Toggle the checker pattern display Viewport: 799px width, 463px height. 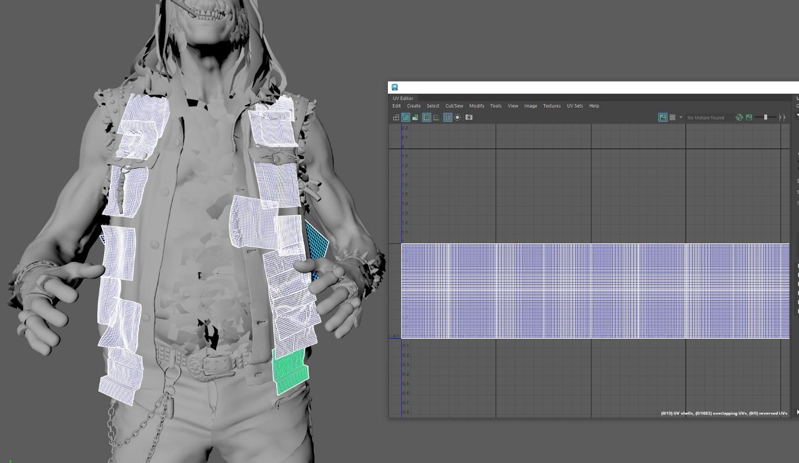pyautogui.click(x=672, y=117)
